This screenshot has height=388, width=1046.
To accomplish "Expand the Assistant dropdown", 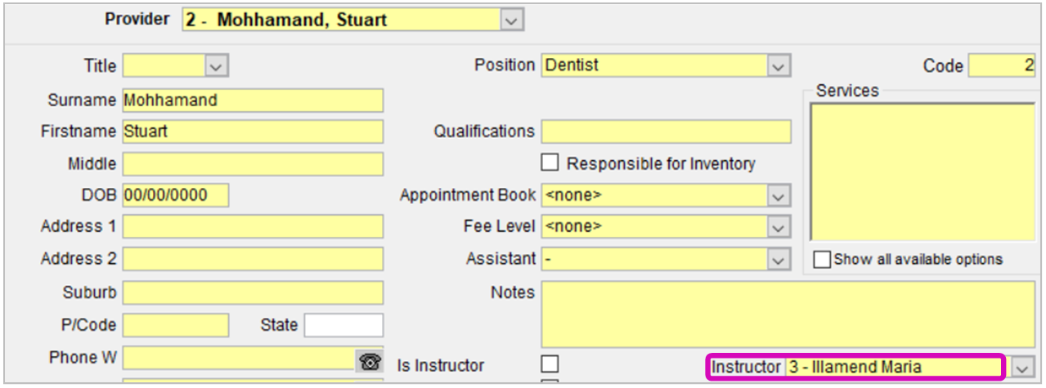I will click(779, 259).
